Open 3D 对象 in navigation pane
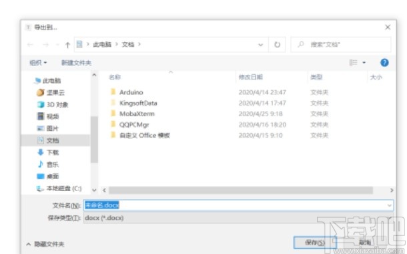This screenshot has width=407, height=254. pos(57,104)
